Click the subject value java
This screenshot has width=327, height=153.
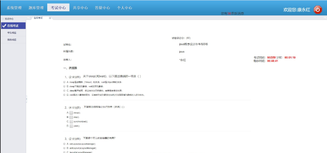pos(182,51)
